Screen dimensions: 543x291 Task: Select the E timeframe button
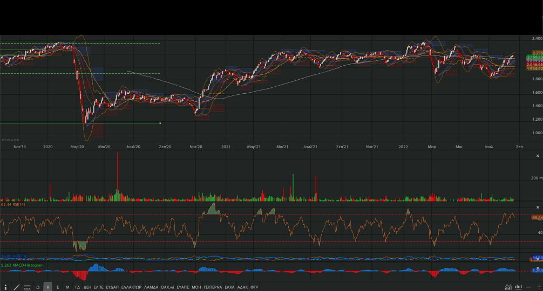point(58,287)
